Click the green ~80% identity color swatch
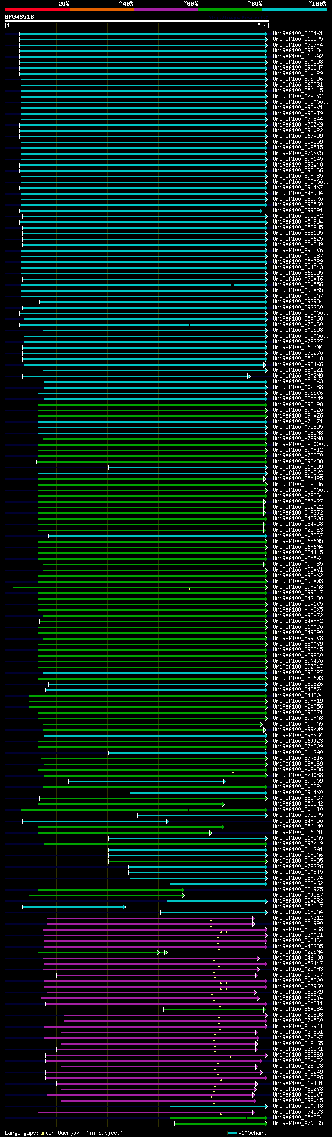The width and height of the screenshot is (332, 1137). pyautogui.click(x=230, y=9)
